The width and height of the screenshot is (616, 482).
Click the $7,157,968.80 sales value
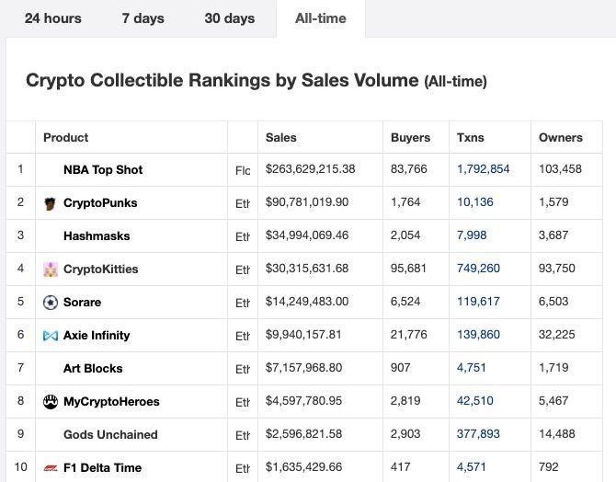pos(303,368)
